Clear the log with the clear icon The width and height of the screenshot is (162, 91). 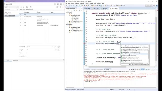click(64, 60)
